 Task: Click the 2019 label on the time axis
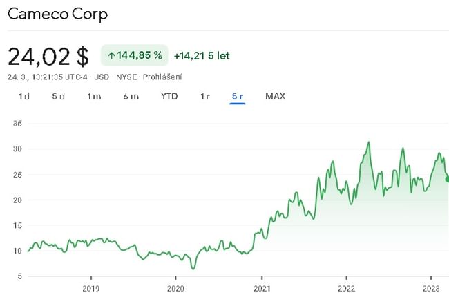coord(91,287)
